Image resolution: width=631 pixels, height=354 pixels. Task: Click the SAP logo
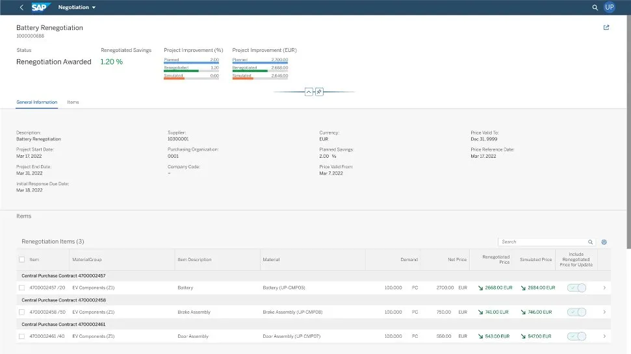pyautogui.click(x=42, y=7)
